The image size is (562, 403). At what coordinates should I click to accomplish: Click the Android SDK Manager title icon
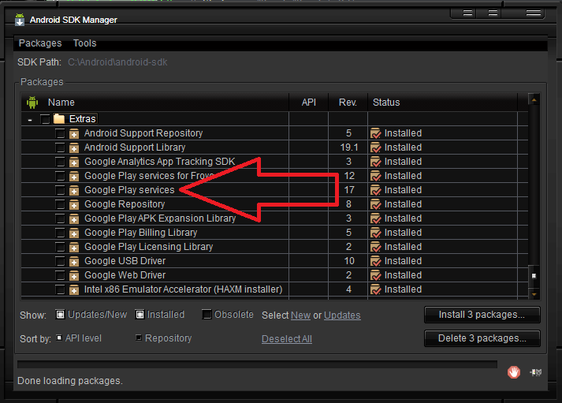[x=20, y=20]
